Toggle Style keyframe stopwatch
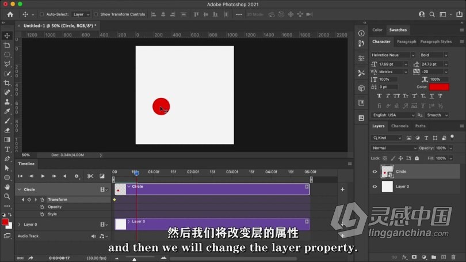This screenshot has width=466, height=262. click(42, 214)
